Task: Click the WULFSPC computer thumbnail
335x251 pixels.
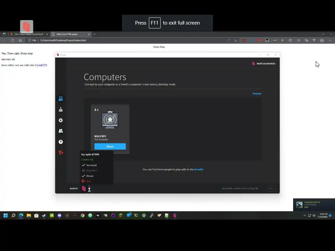Action: coord(110,120)
